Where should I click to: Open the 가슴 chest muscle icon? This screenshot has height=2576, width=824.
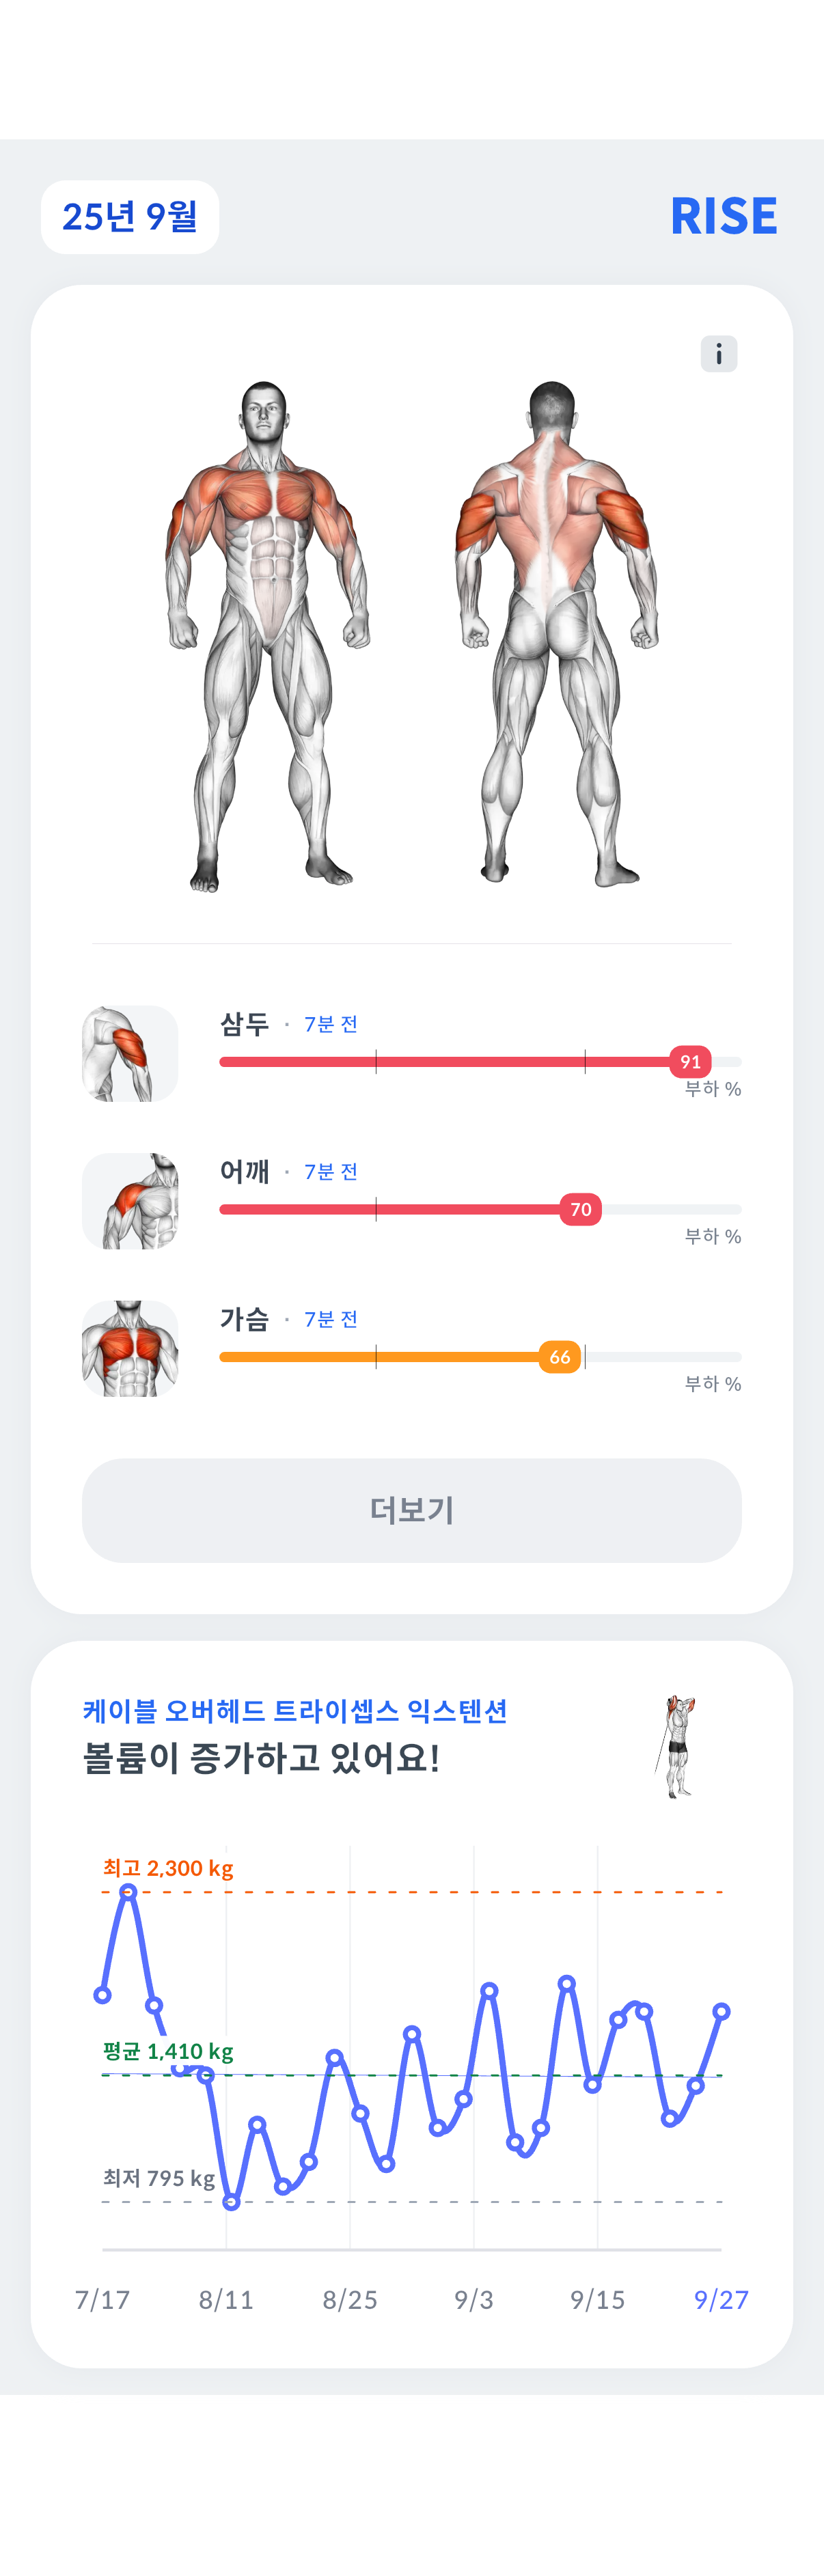pos(130,1348)
